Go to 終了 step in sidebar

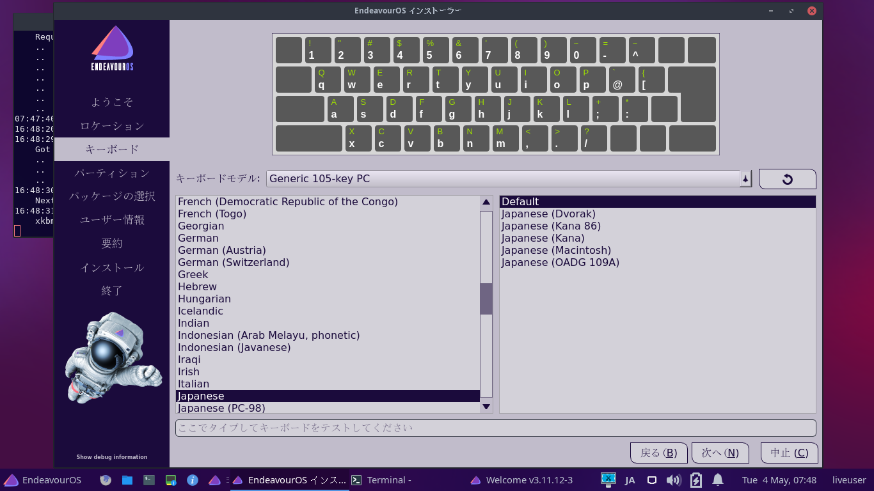(112, 290)
